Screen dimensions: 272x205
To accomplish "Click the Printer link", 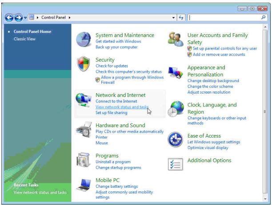I will point(101,137).
